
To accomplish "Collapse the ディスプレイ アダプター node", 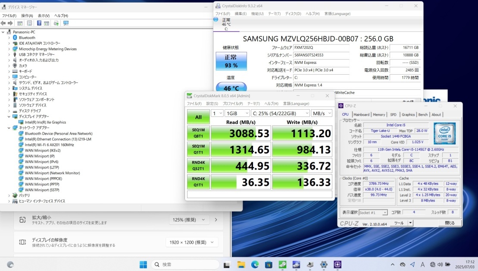I will pyautogui.click(x=9, y=117).
